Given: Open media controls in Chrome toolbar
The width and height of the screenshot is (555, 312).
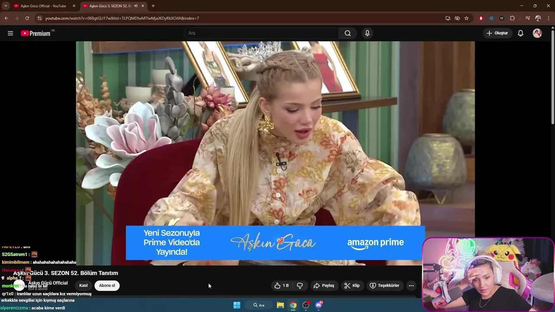Looking at the screenshot, I should (x=528, y=18).
